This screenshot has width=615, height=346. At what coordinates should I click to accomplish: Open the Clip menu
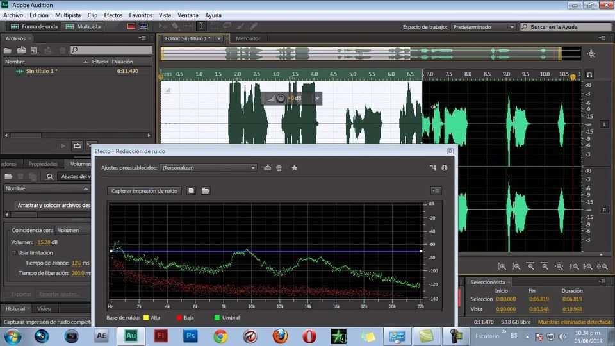[92, 15]
